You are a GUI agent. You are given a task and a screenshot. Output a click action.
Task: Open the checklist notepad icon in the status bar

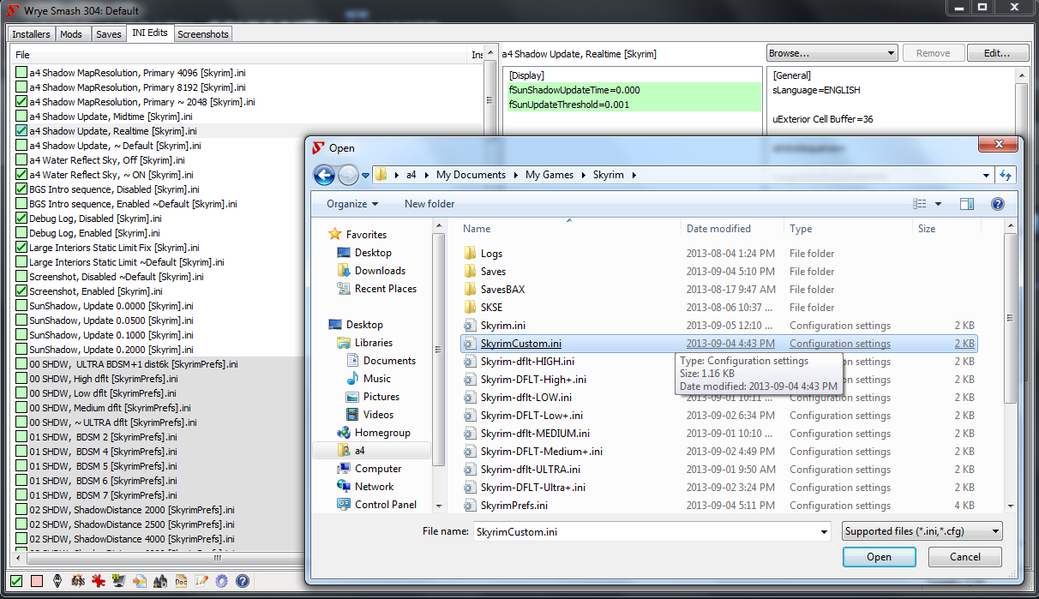(201, 581)
